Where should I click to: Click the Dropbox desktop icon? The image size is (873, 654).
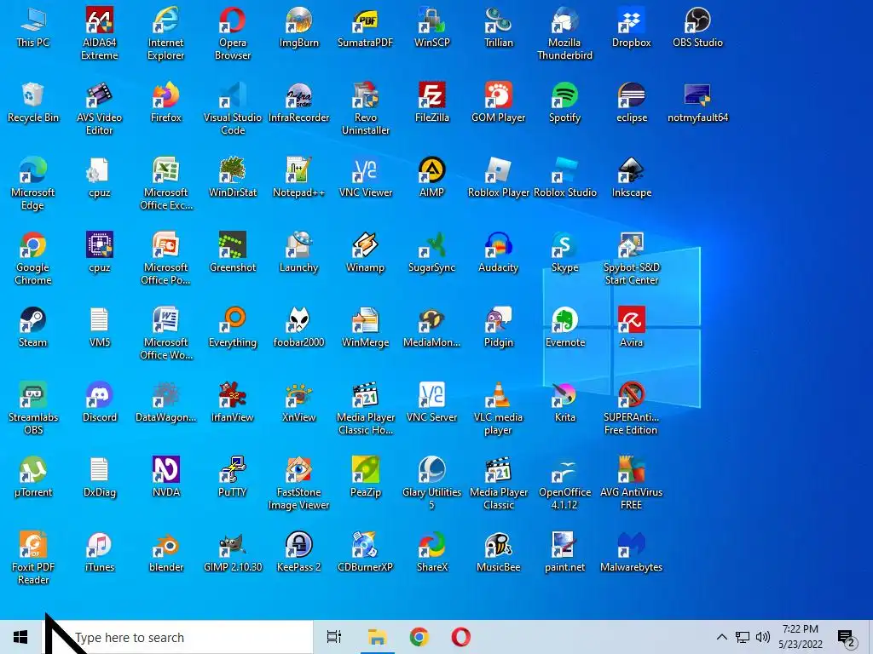(632, 28)
